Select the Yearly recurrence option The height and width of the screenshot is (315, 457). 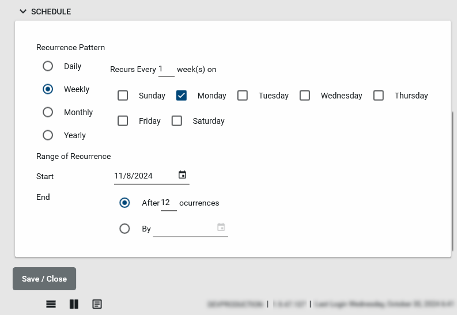[48, 135]
